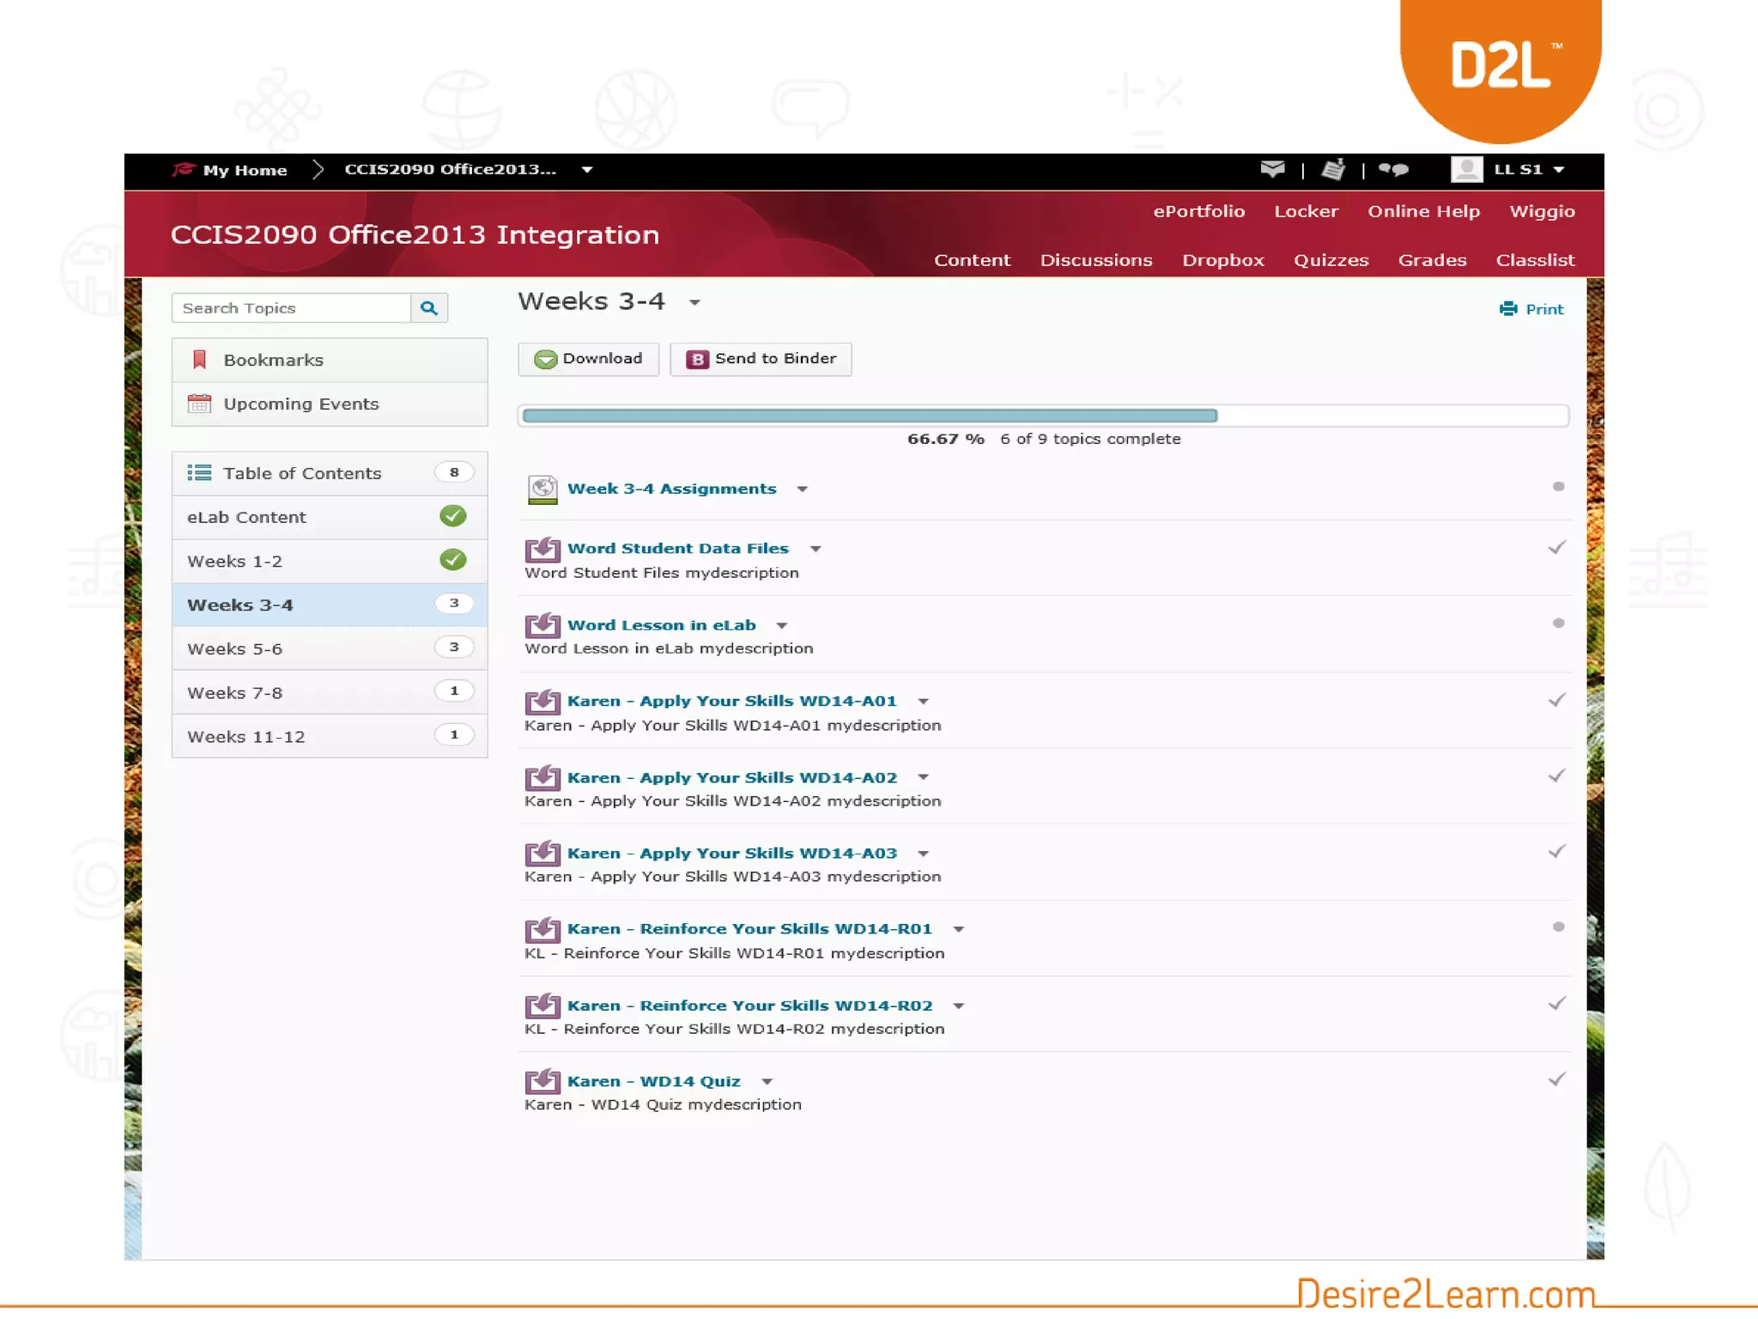Click the search magnifier icon
The image size is (1758, 1319).
pyautogui.click(x=429, y=308)
